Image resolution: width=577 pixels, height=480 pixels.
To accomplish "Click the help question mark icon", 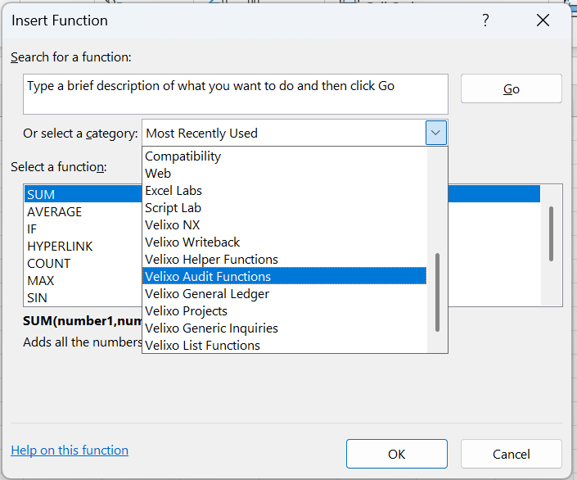I will coord(486,20).
